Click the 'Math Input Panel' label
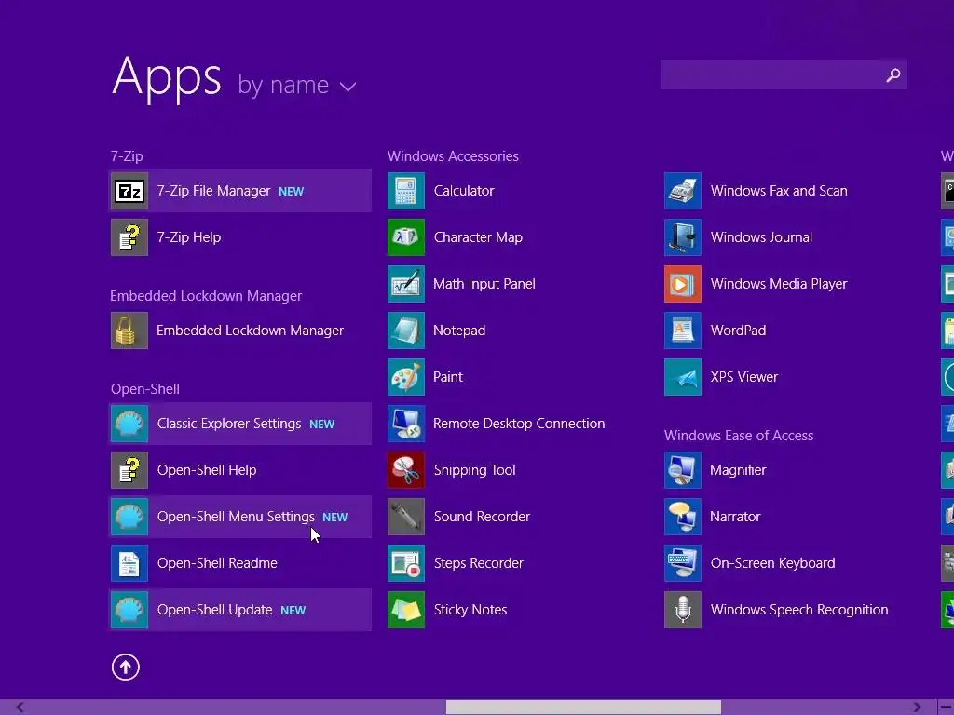The height and width of the screenshot is (715, 954). pos(484,284)
